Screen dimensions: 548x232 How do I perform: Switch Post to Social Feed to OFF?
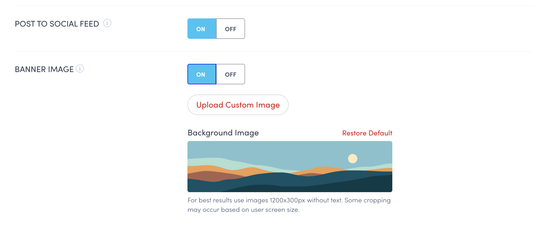(230, 29)
